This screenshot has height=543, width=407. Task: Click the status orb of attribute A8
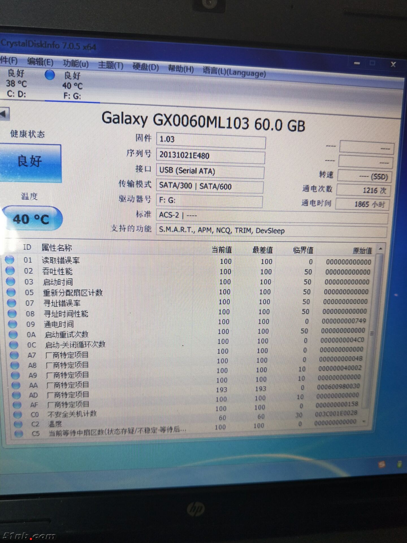pos(15,365)
